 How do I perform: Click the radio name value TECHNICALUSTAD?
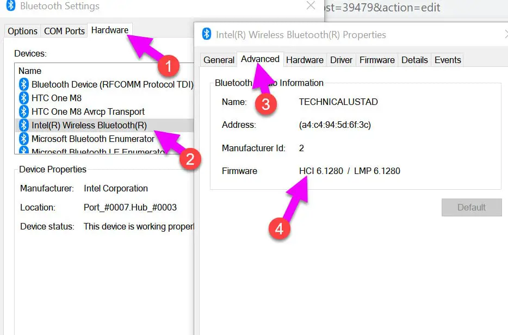[x=338, y=102]
